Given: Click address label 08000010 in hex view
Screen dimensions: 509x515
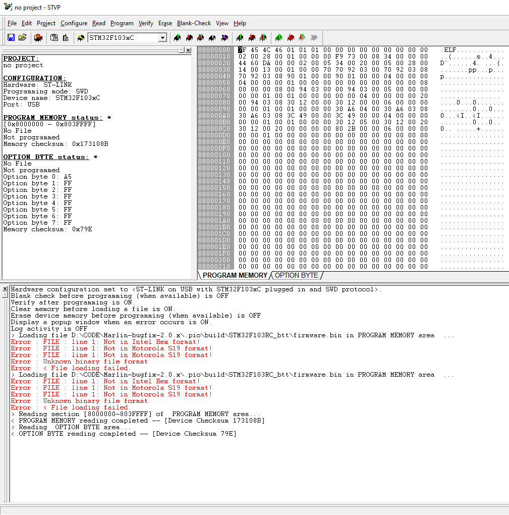Looking at the screenshot, I should pos(214,57).
